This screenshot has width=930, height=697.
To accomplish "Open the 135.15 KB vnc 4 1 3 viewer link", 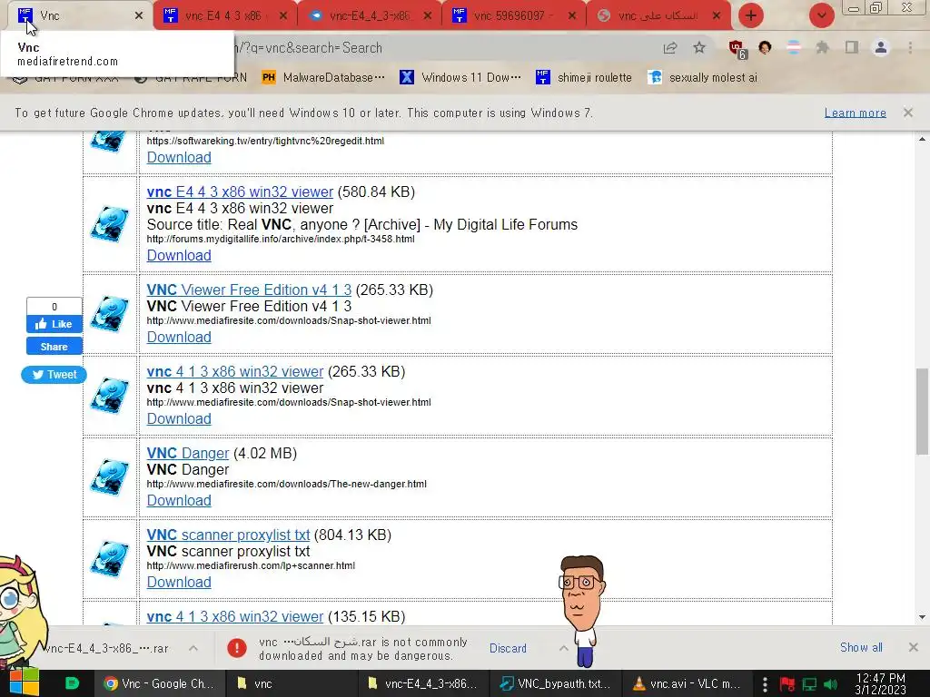I will [235, 617].
